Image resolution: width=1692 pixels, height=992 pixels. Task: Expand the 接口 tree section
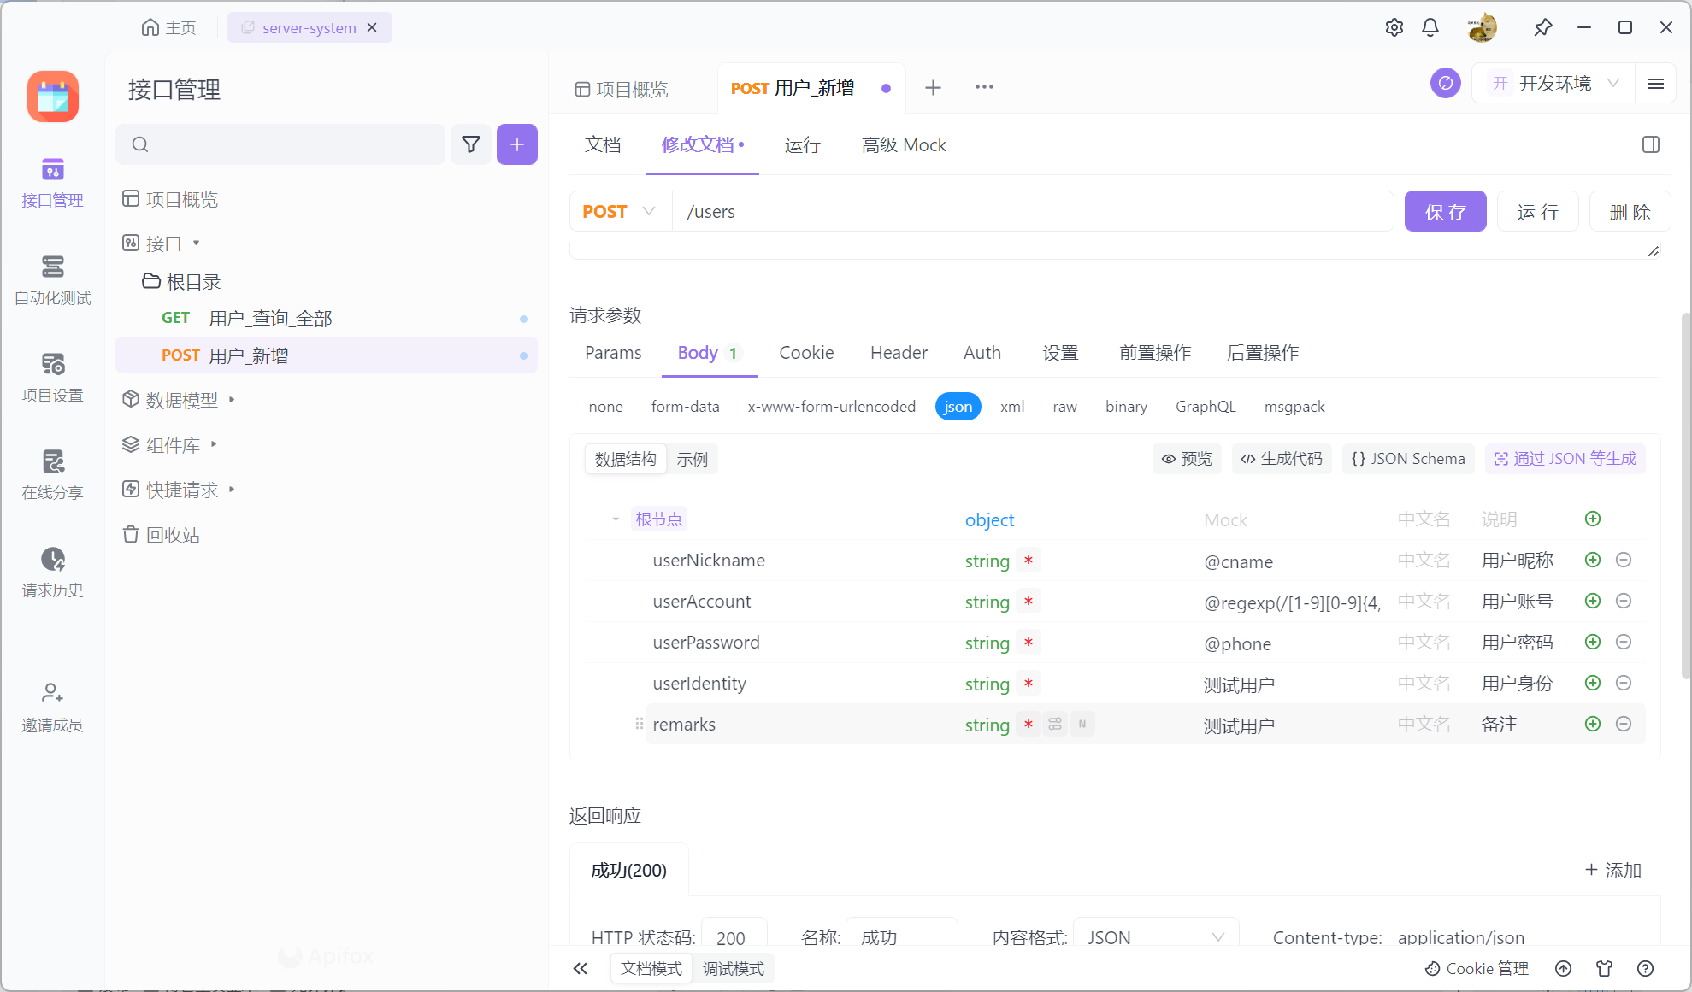(x=196, y=244)
